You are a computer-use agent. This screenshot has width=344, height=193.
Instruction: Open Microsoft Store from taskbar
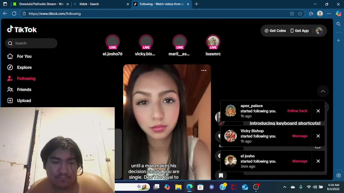(x=200, y=187)
